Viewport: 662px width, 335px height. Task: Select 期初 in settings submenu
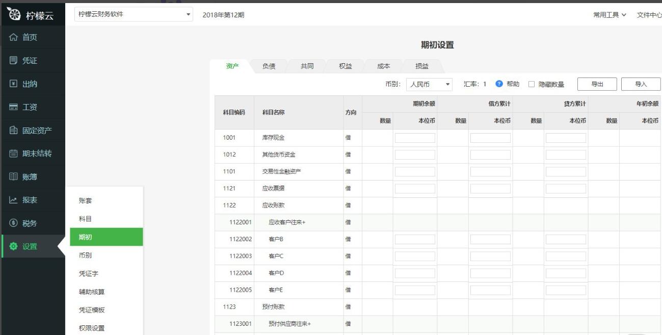[107, 237]
